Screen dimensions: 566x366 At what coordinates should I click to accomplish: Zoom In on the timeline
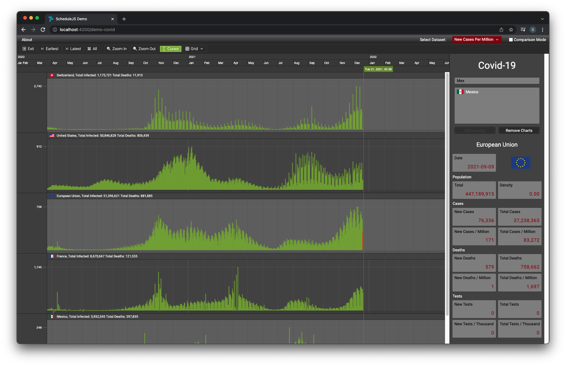pos(117,49)
